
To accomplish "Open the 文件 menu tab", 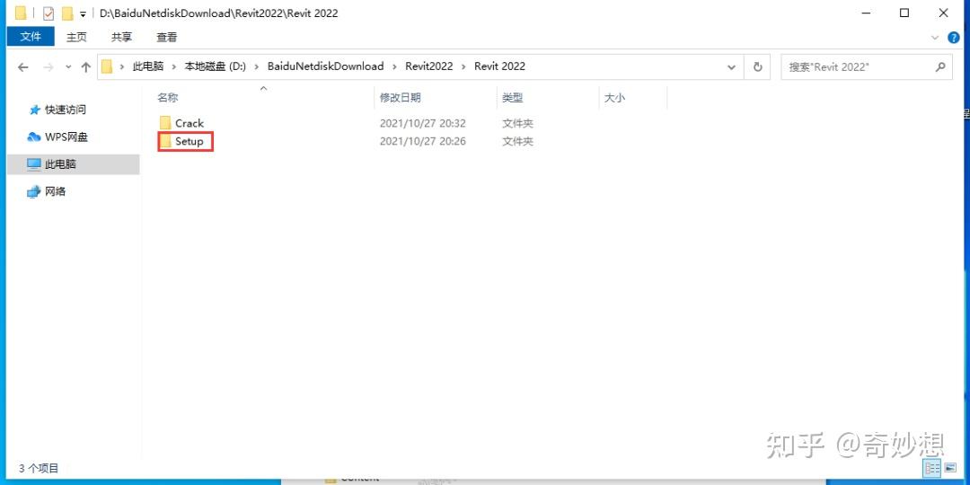I will tap(31, 37).
